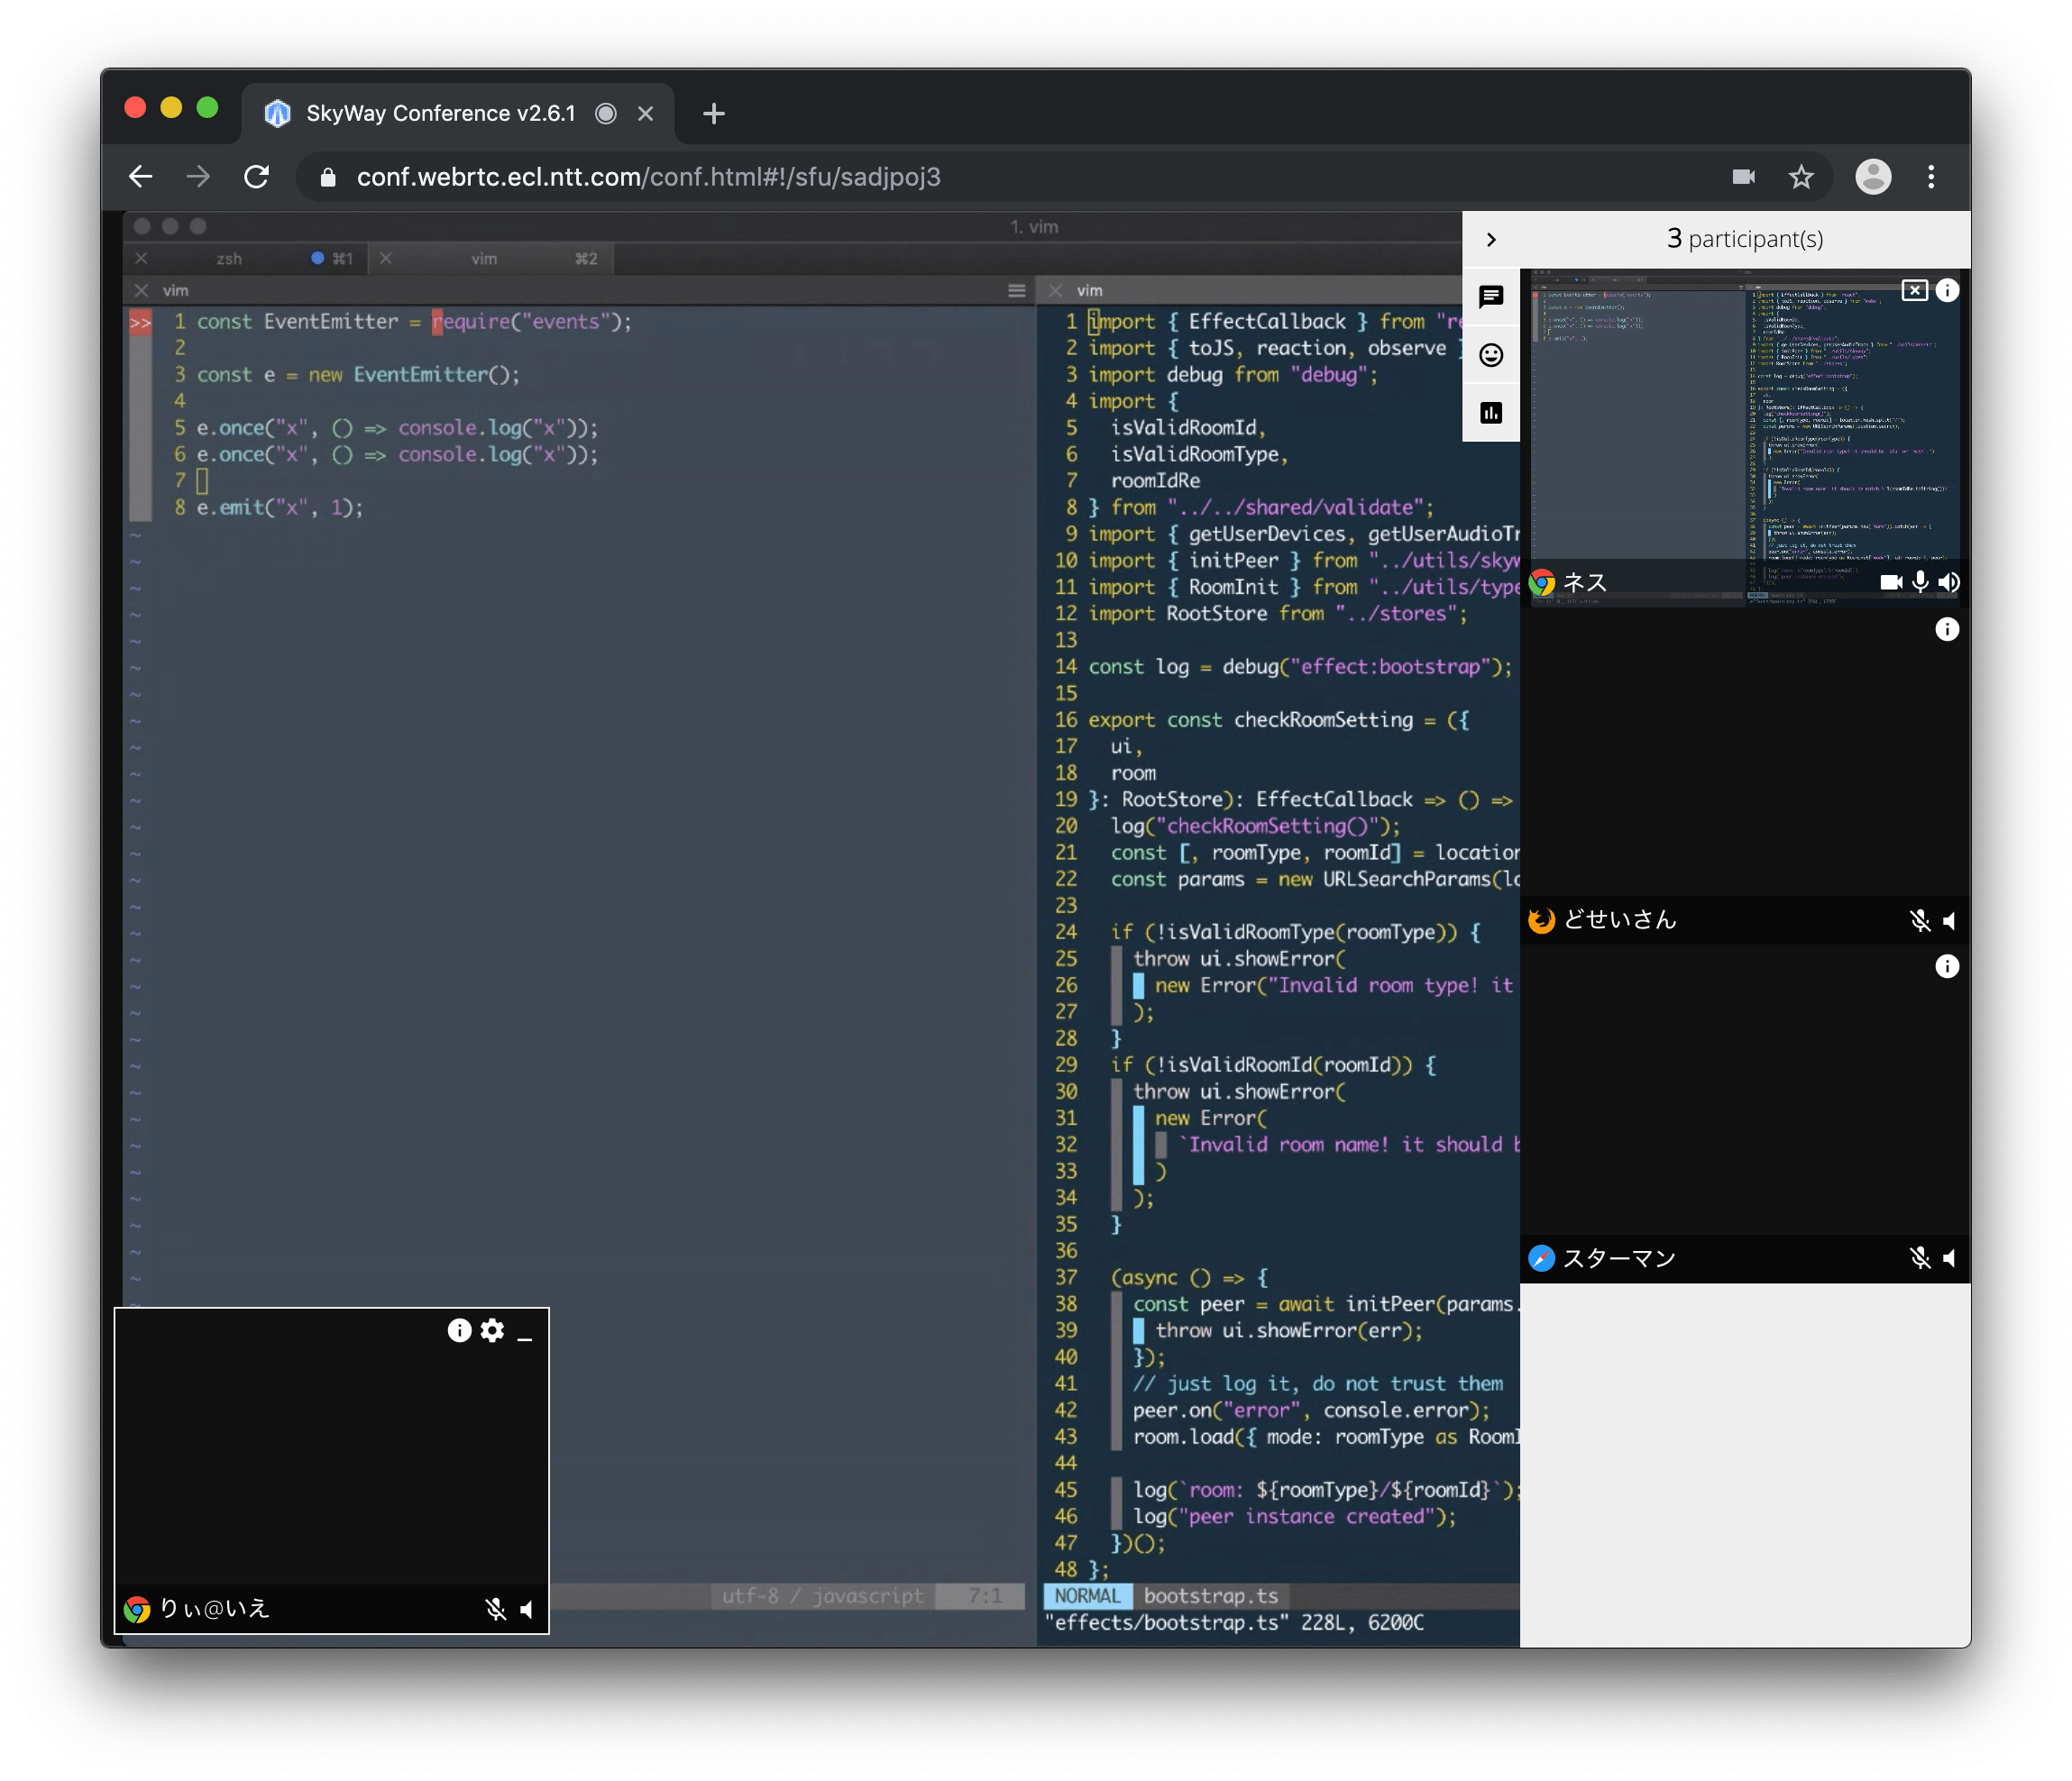Toggle speaker for どせいさん
The image size is (2072, 1781).
coord(1949,920)
